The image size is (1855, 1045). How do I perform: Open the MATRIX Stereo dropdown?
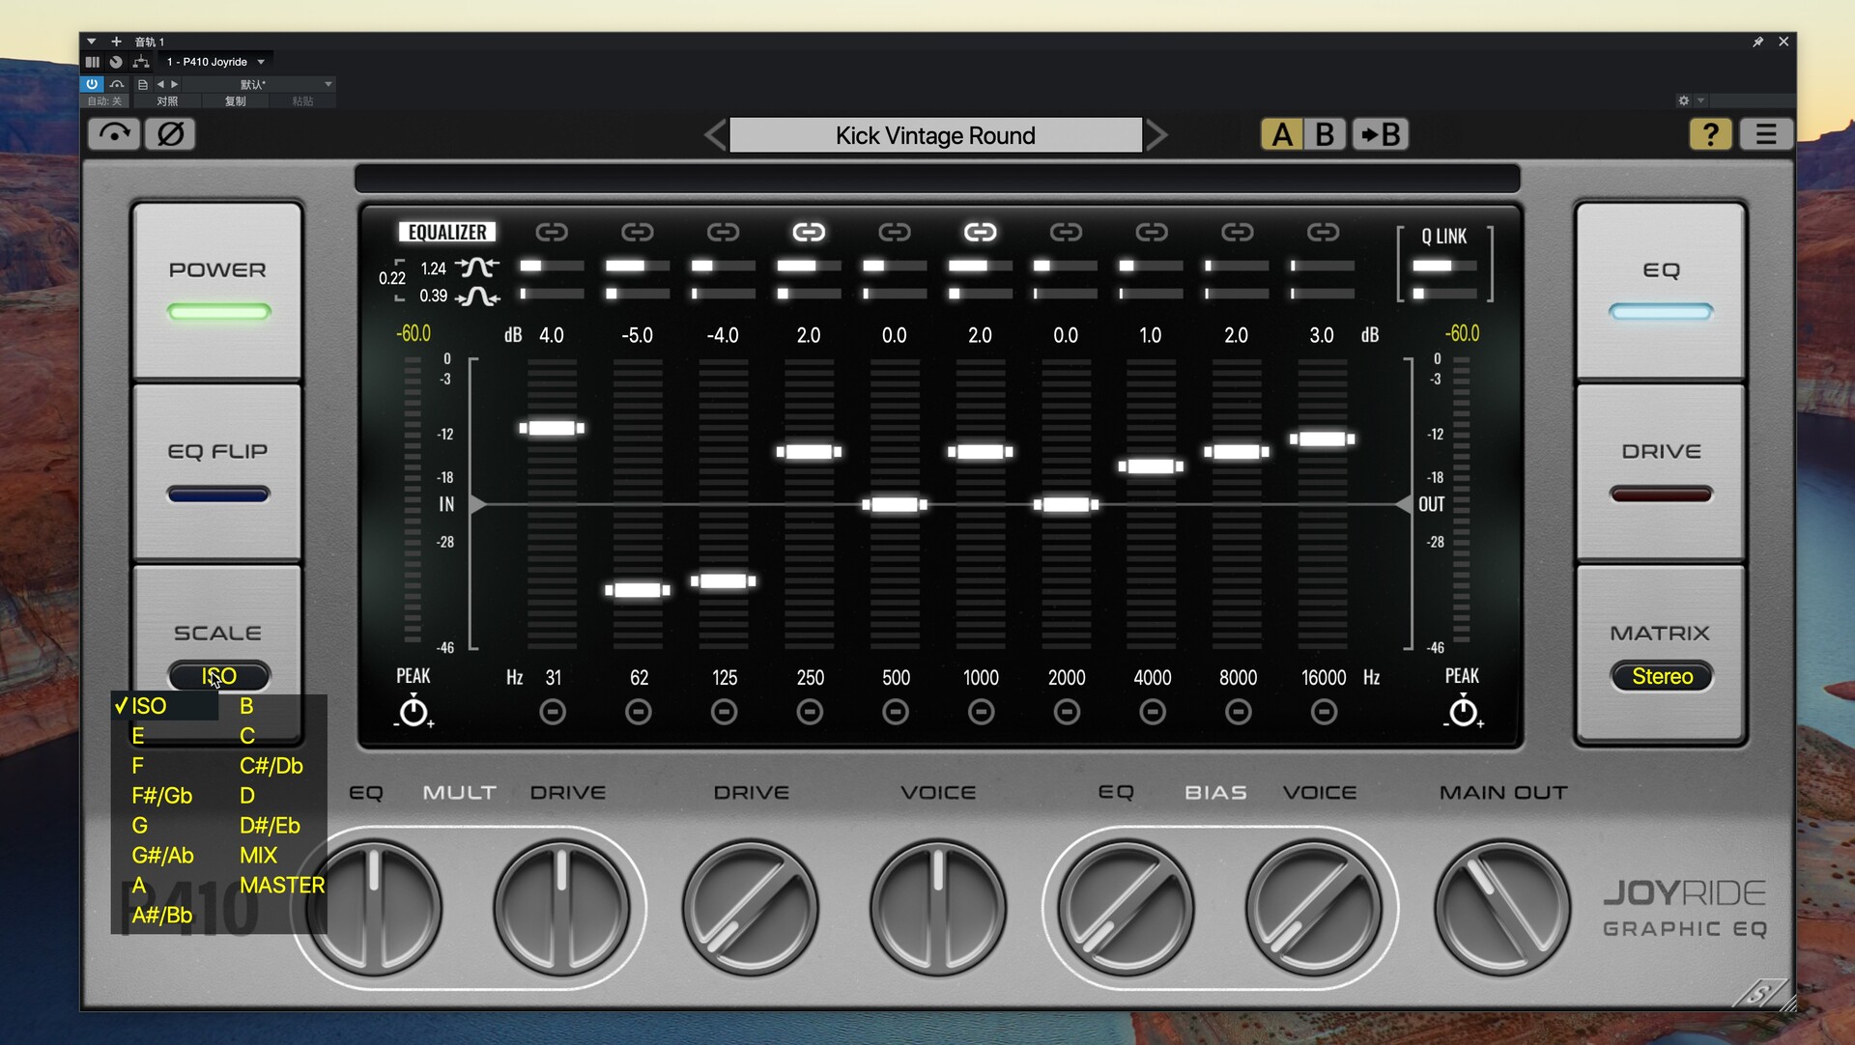[x=1661, y=676]
